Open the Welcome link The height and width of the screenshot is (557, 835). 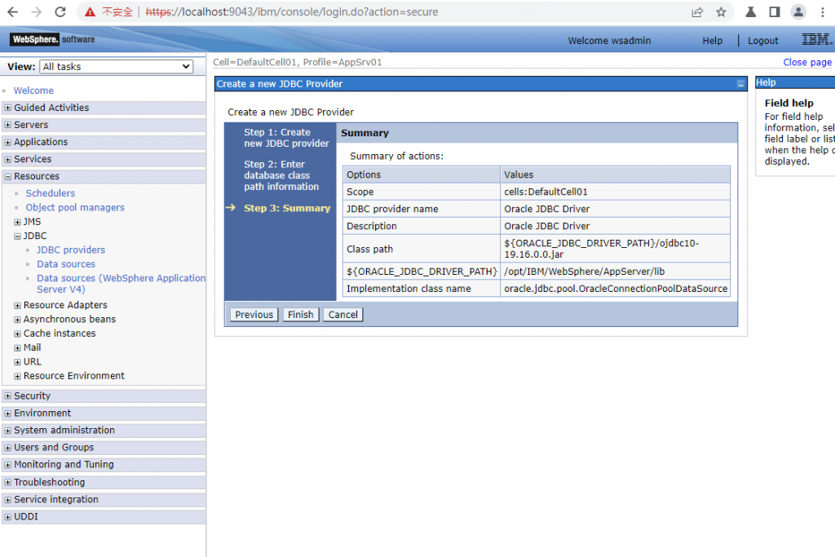[33, 91]
